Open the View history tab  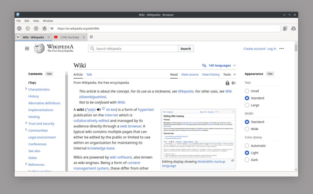(211, 75)
